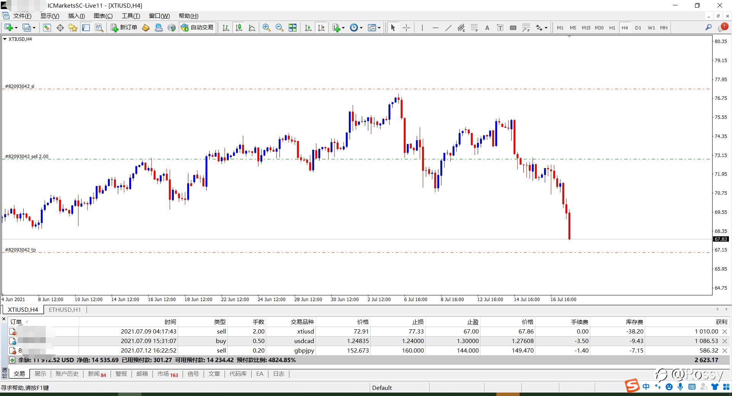The height and width of the screenshot is (396, 732).
Task: Expand the indicators dropdown arrow
Action: point(343,27)
